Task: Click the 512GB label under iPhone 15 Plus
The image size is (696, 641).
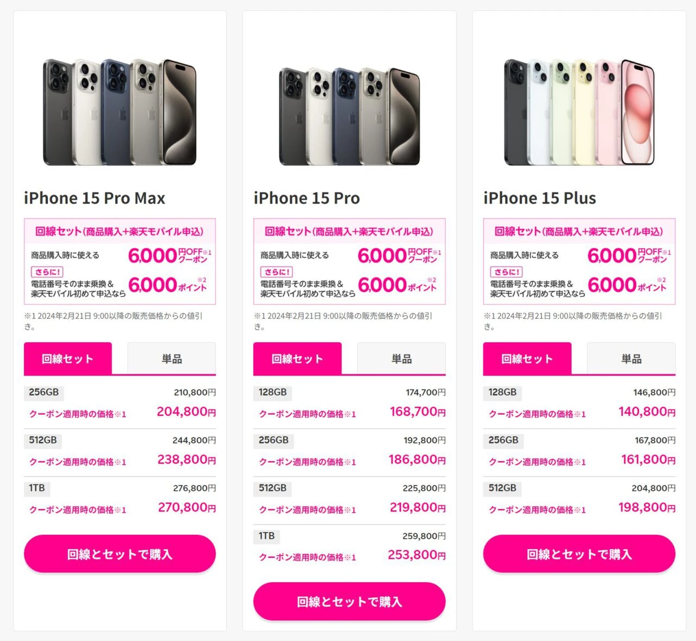Action: pos(502,488)
